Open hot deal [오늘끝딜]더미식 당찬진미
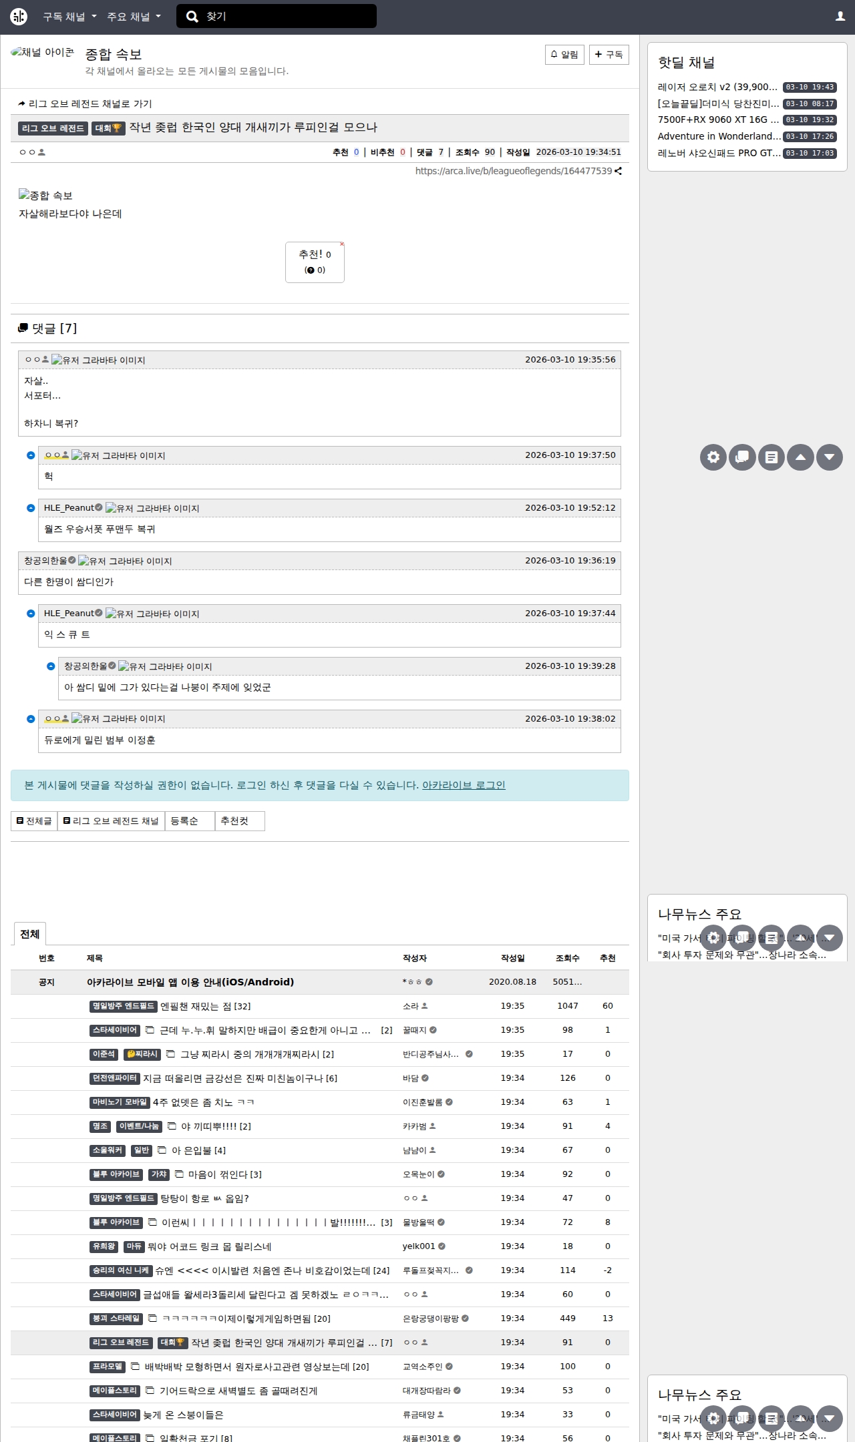Viewport: 855px width, 1442px height. (718, 103)
